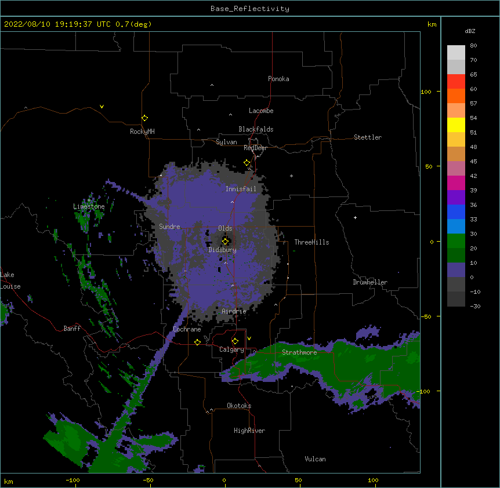Click the km unit label at bottom left
Screen dimensions: 500x488
coord(9,481)
